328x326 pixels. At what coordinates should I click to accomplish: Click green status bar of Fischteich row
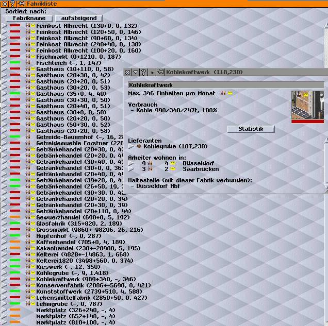[15, 62]
